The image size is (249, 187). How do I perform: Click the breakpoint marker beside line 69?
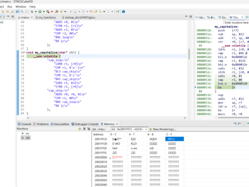click(x=18, y=56)
